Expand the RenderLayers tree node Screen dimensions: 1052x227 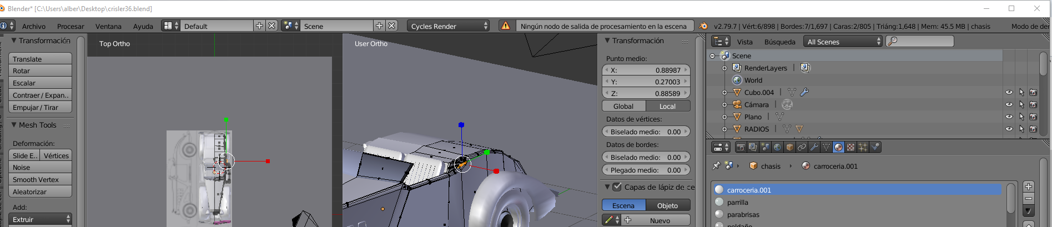coord(724,68)
